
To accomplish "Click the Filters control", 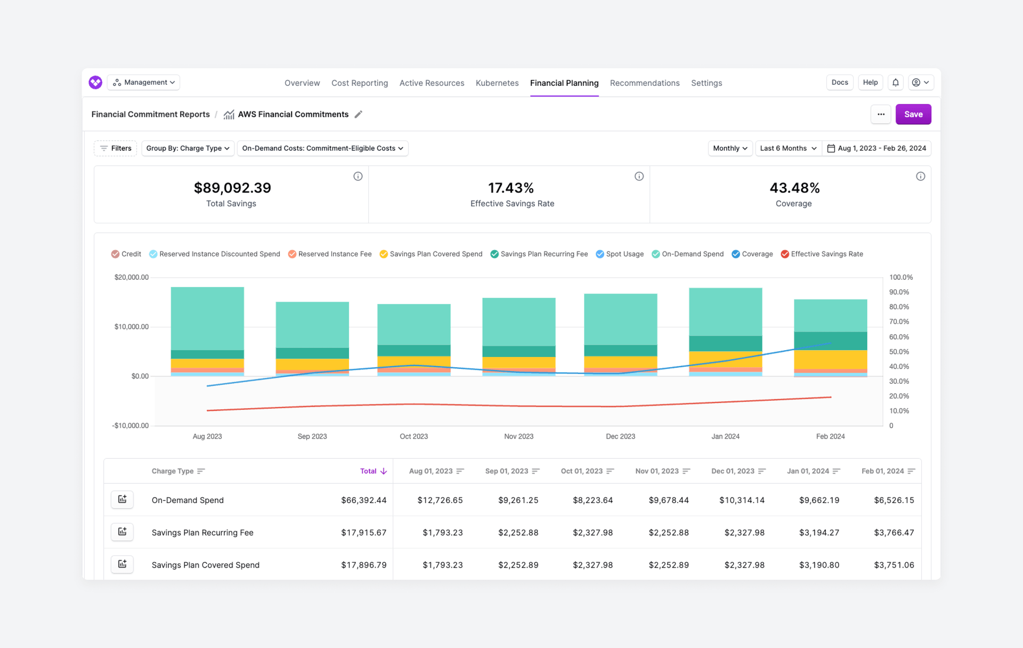I will point(115,148).
